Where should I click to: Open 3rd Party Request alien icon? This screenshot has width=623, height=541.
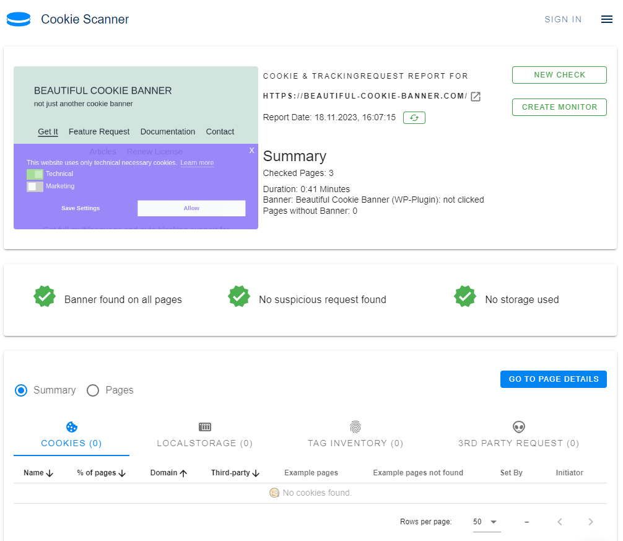pos(518,426)
